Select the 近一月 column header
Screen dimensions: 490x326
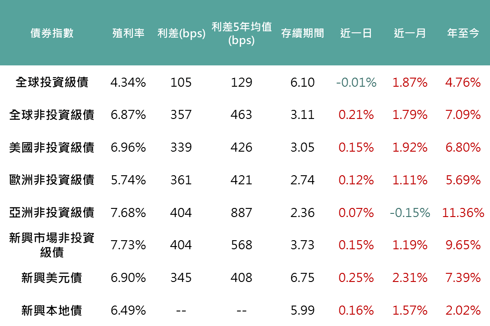410,33
